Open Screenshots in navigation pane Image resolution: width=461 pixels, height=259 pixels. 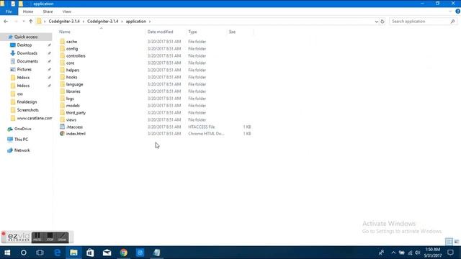pyautogui.click(x=27, y=110)
